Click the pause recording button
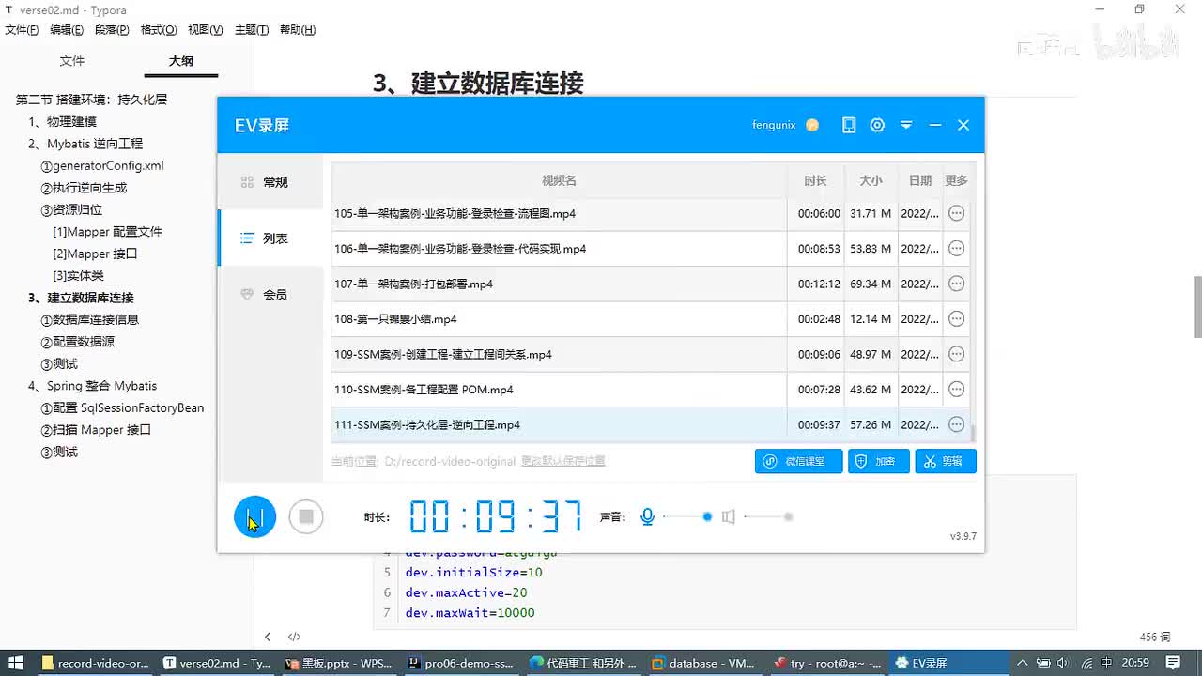This screenshot has width=1202, height=676. click(254, 516)
